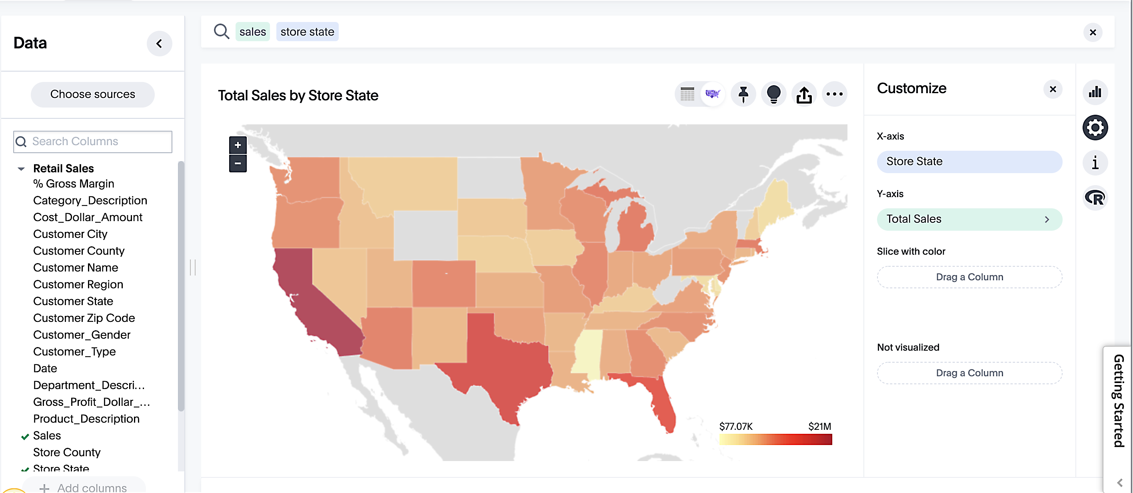The width and height of the screenshot is (1133, 493).
Task: Zoom into the map with the plus button
Action: pyautogui.click(x=238, y=145)
